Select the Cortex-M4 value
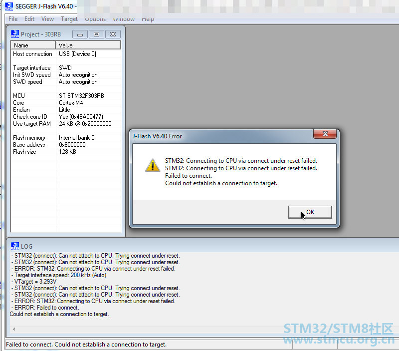This screenshot has height=351, width=399. coord(71,103)
